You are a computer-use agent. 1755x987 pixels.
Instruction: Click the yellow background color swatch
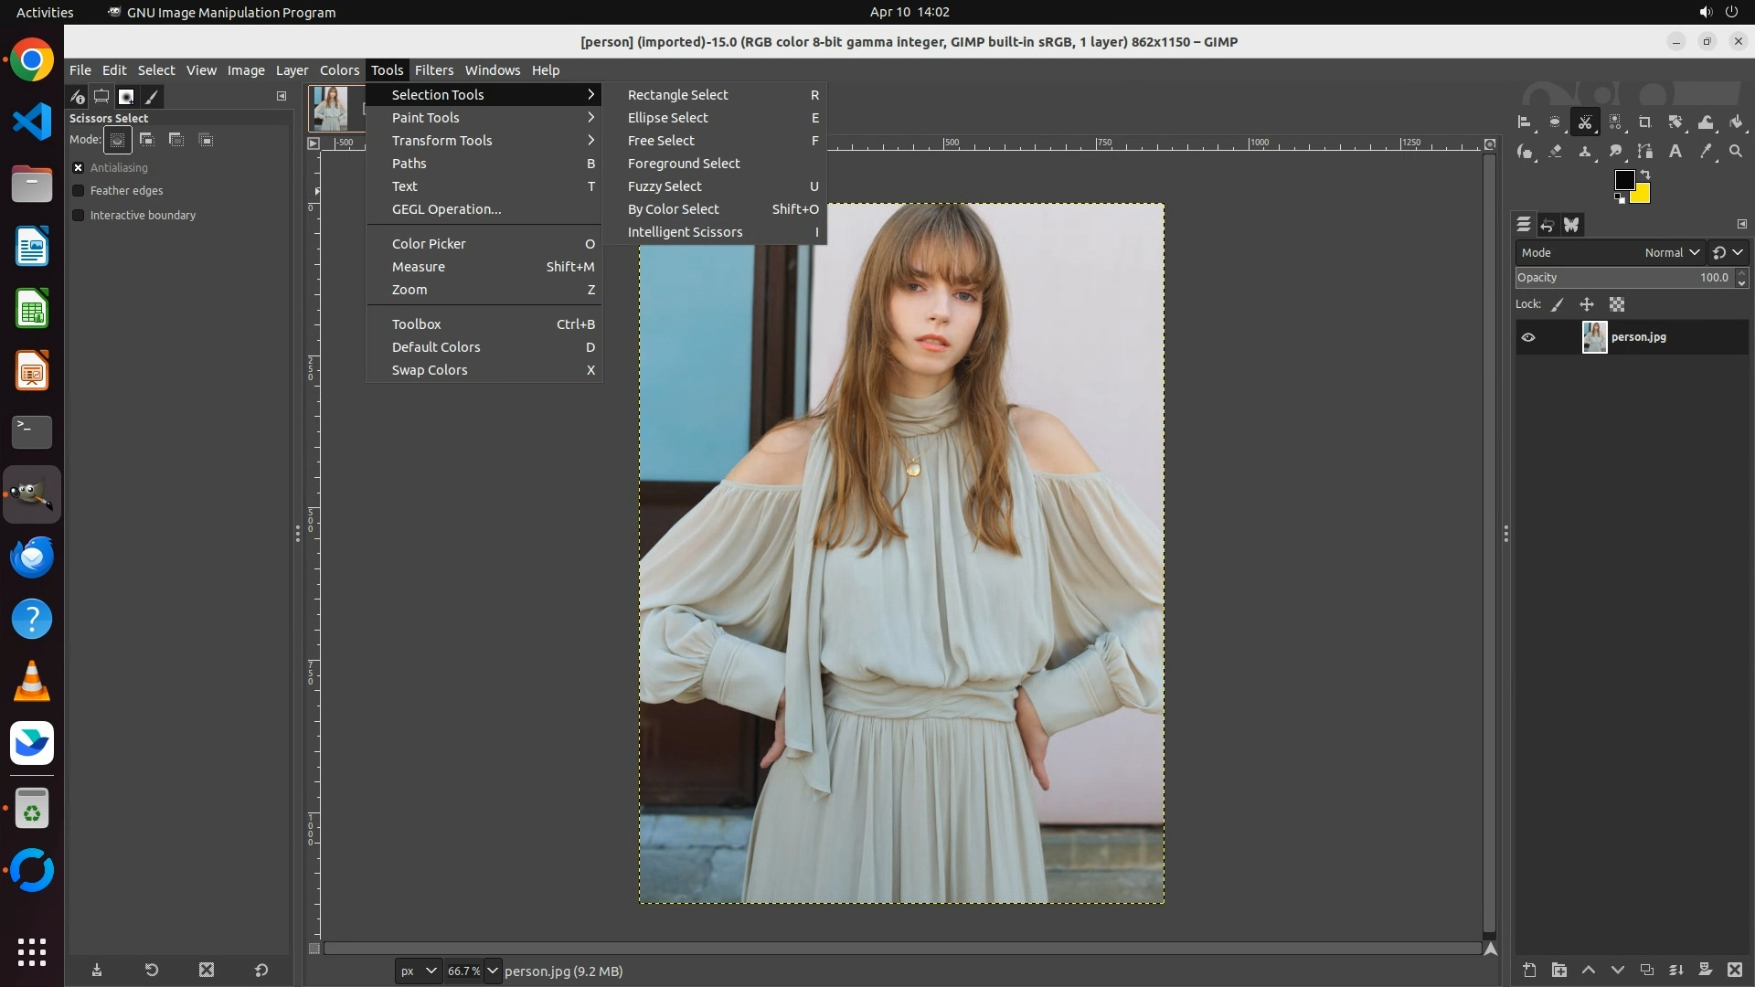tap(1642, 195)
